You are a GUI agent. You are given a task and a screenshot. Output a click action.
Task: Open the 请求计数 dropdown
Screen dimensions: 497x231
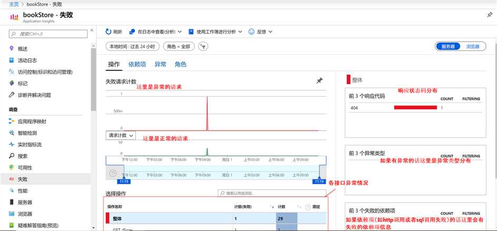tap(121, 135)
